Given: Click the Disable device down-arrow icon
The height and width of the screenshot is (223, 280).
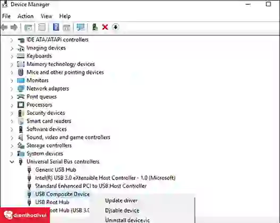Looking at the screenshot, I should pos(115,27).
